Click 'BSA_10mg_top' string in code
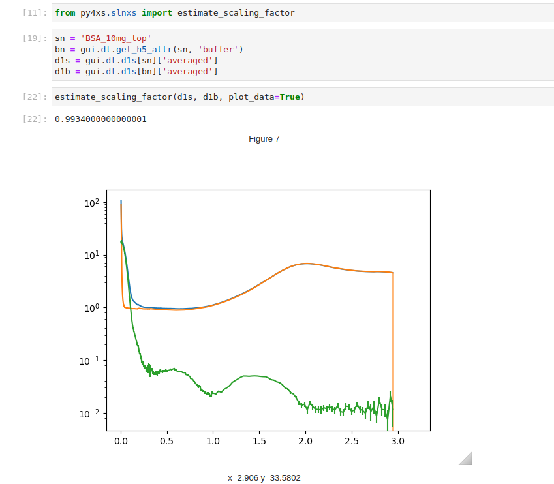Image resolution: width=554 pixels, height=484 pixels. (116, 38)
